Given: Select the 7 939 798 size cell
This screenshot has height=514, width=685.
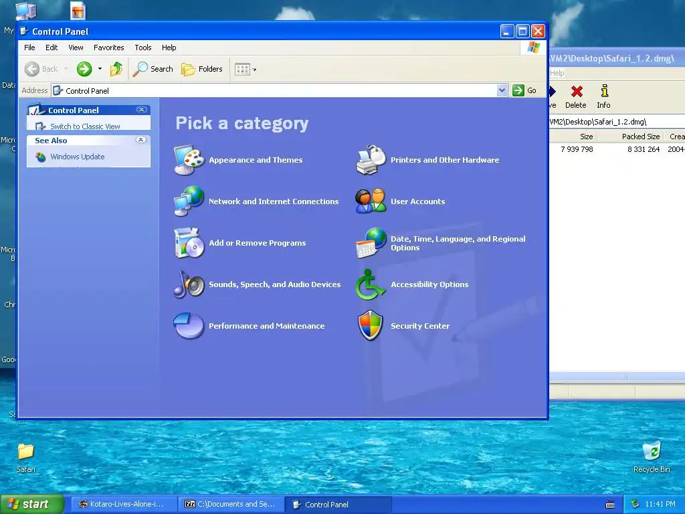Looking at the screenshot, I should click(577, 149).
